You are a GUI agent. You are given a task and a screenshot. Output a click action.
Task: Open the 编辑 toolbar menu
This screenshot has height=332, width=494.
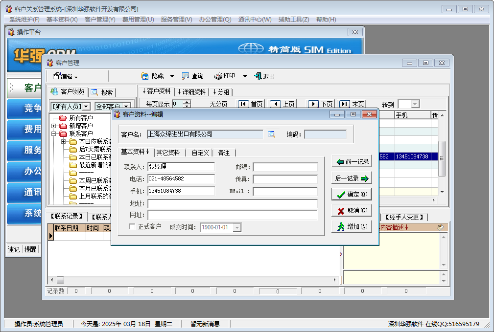tap(65, 76)
